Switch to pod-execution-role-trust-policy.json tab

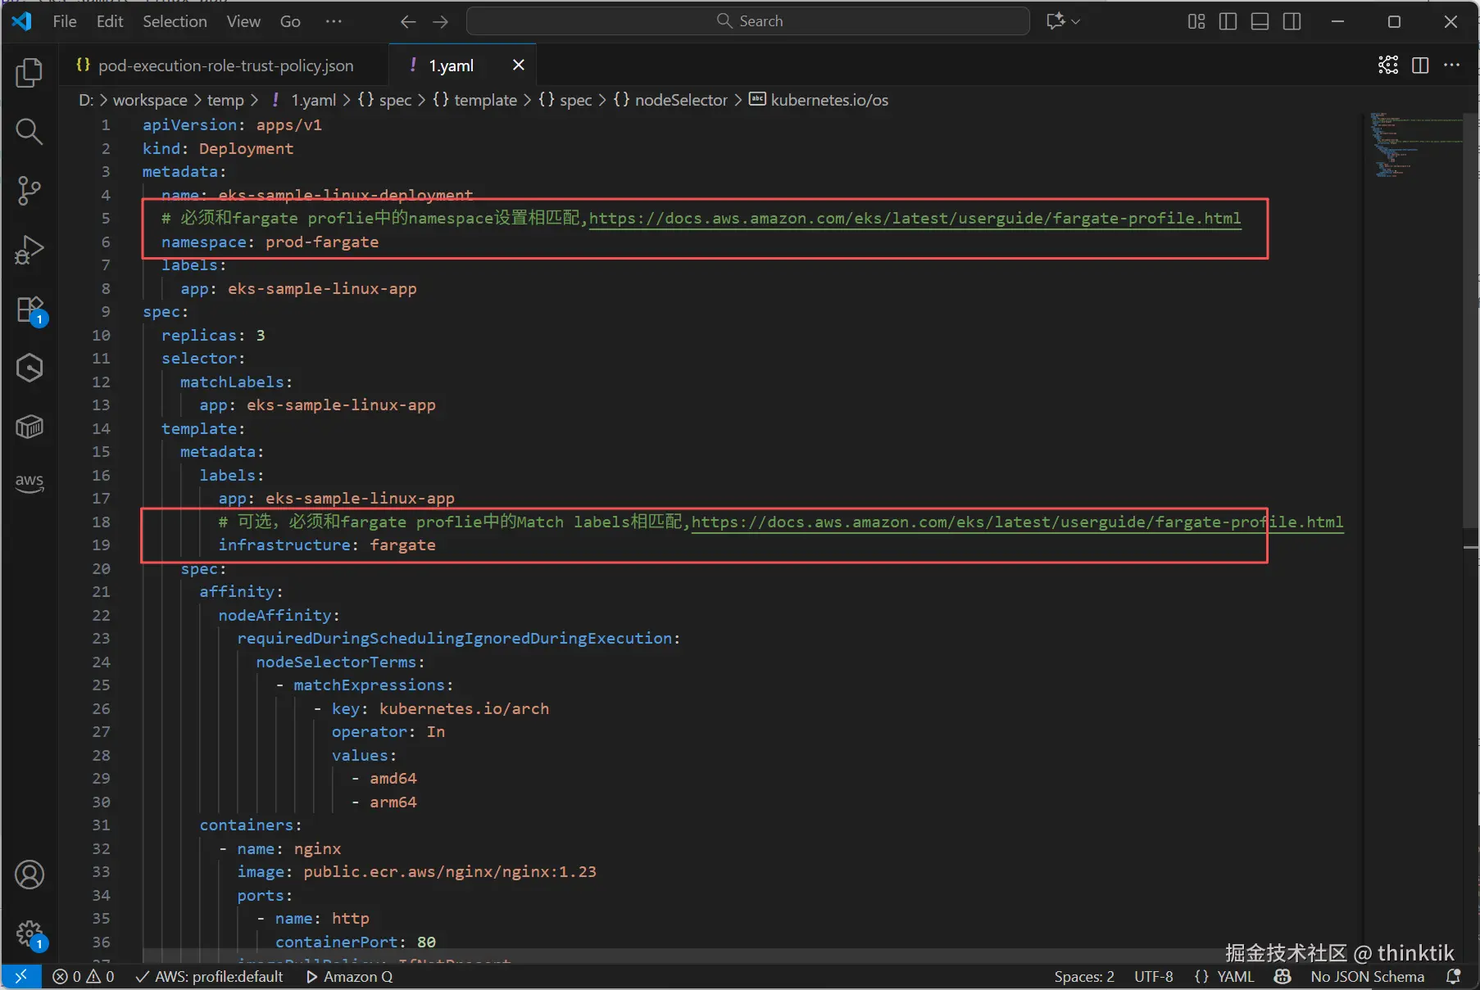tap(225, 66)
